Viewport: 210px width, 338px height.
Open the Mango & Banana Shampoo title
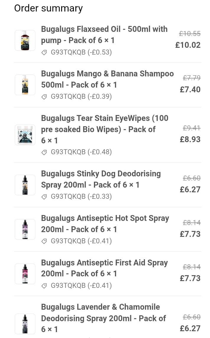(107, 79)
